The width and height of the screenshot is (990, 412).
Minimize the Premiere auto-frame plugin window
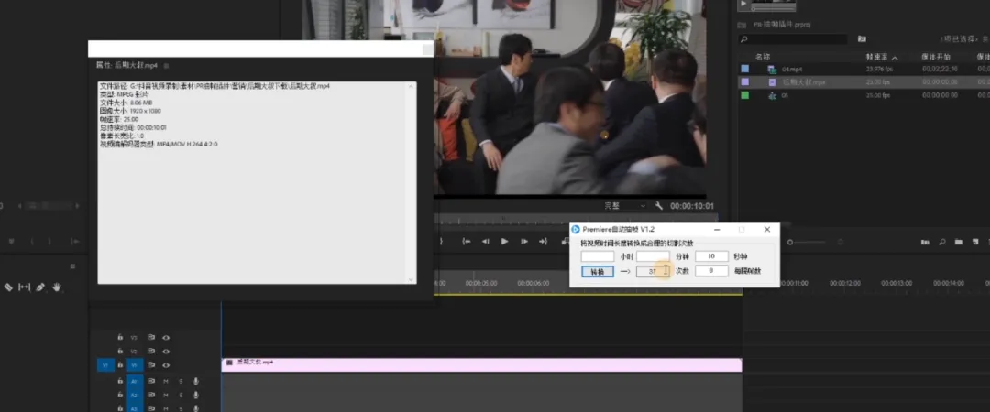pos(717,230)
